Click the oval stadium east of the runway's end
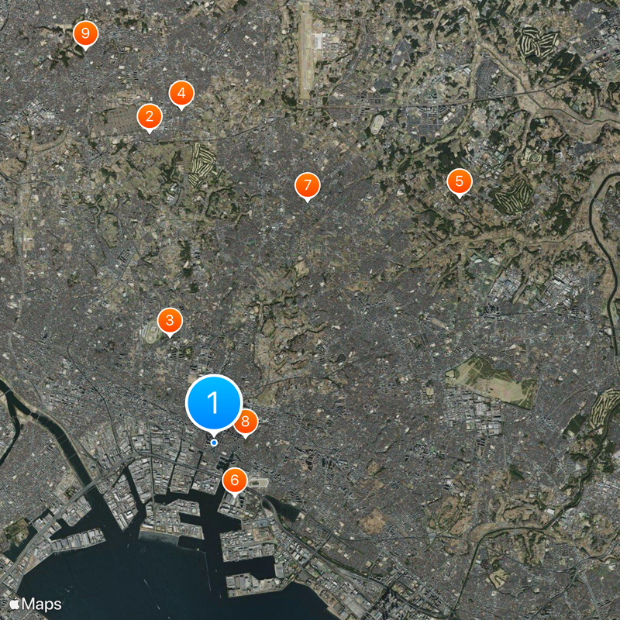The width and height of the screenshot is (620, 620). (377, 124)
